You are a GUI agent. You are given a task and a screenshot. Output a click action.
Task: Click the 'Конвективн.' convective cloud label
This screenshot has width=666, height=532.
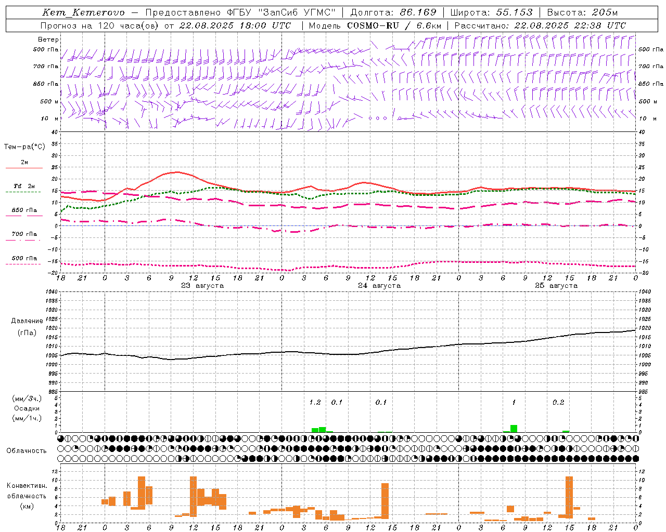(x=27, y=486)
